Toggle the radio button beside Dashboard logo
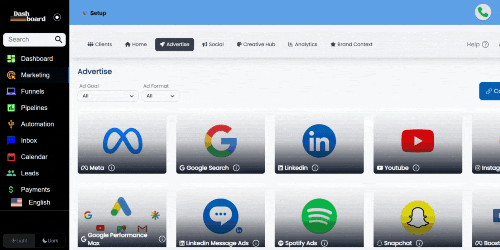 (57, 17)
